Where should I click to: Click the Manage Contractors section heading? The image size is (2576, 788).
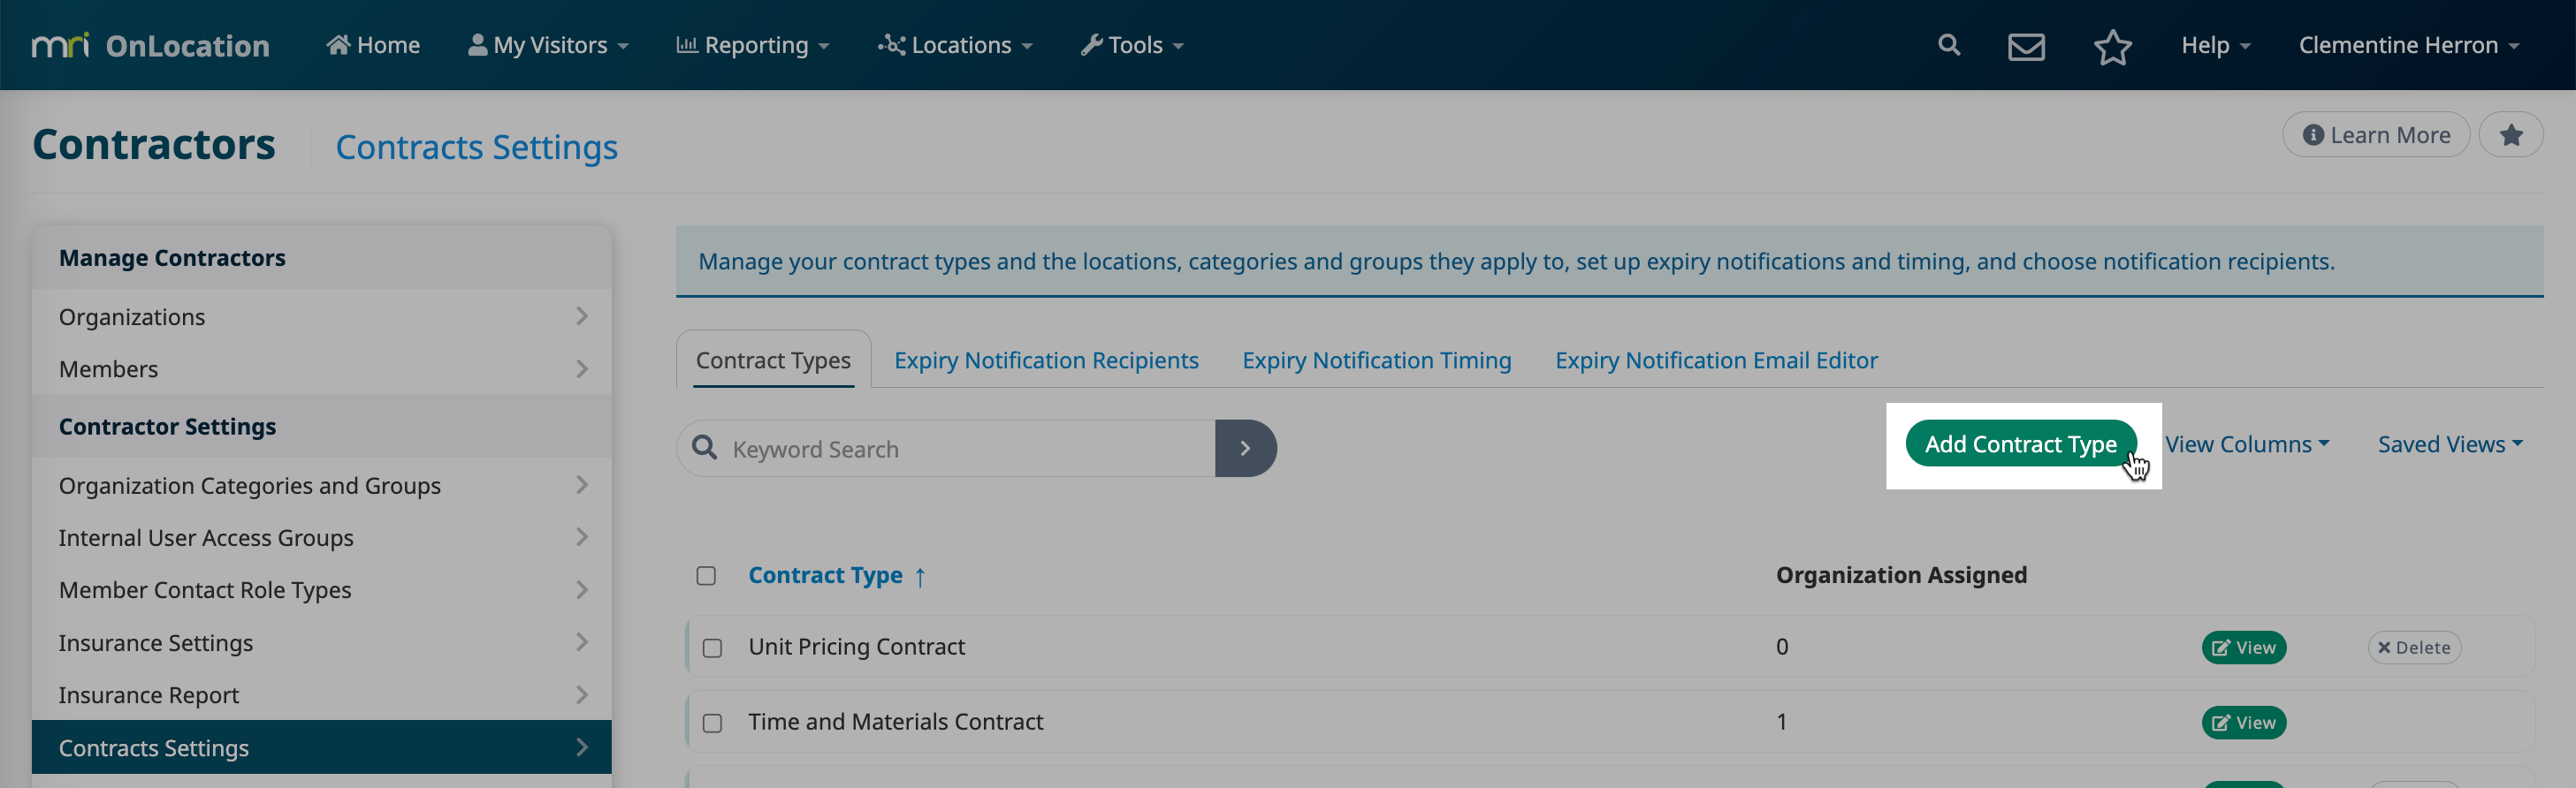coord(172,258)
